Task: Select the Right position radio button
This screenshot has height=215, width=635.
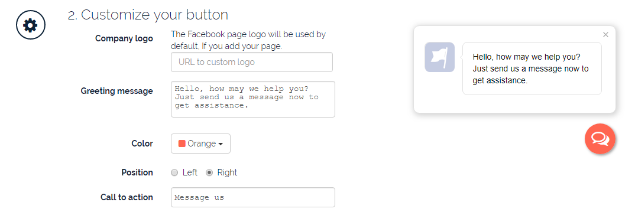Action: (209, 173)
